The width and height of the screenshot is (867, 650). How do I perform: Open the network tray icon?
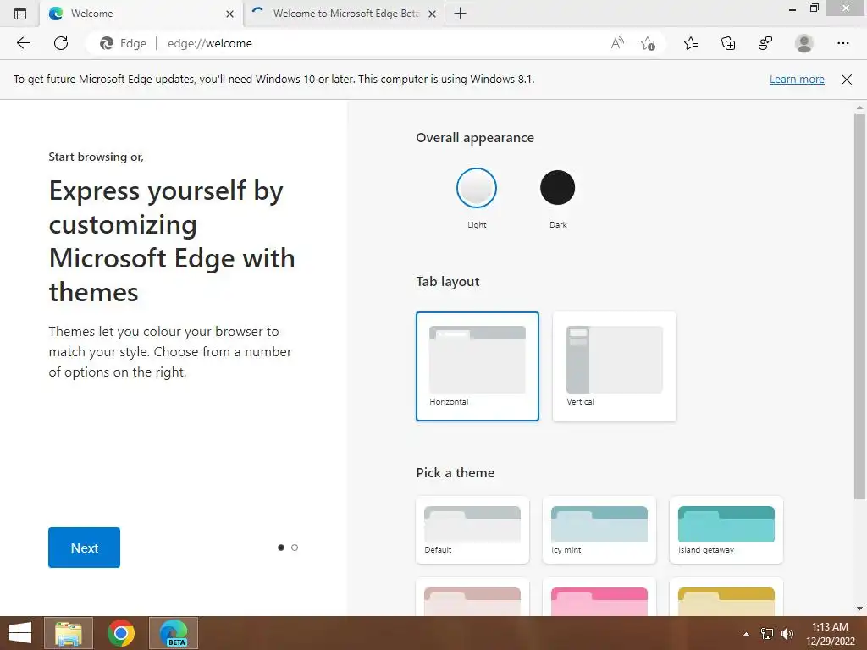coord(767,634)
